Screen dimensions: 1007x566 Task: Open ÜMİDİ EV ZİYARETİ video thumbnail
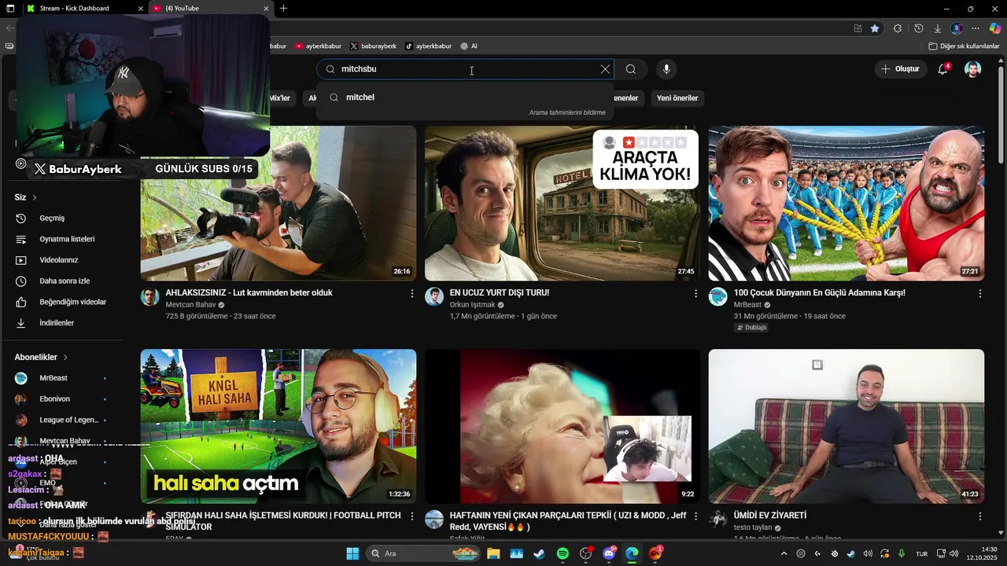(846, 426)
